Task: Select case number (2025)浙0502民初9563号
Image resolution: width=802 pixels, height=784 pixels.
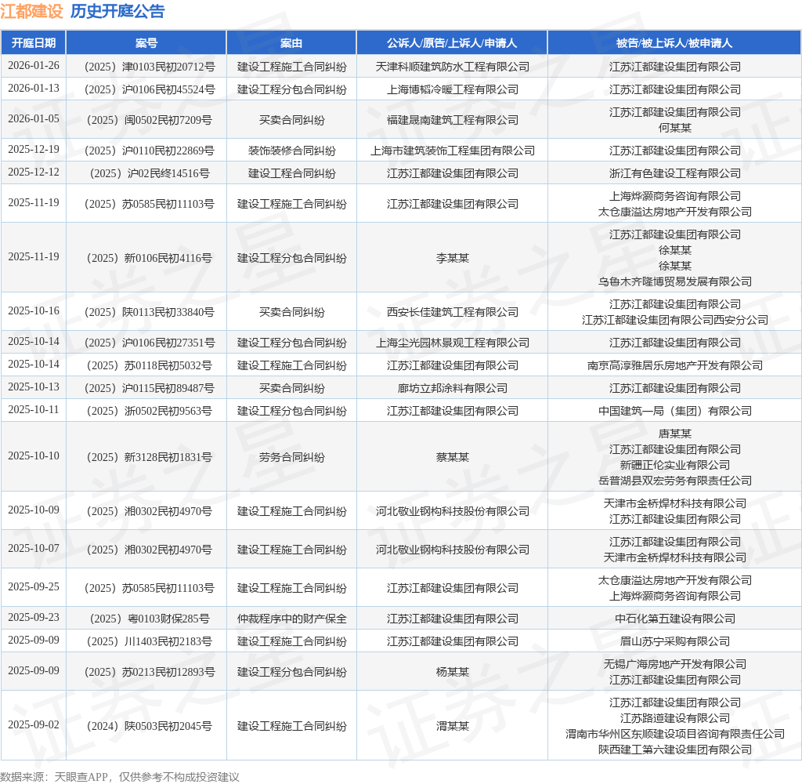Action: pyautogui.click(x=150, y=411)
